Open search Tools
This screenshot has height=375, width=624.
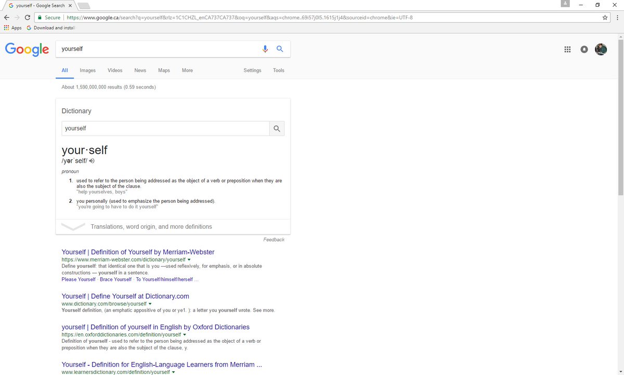279,70
